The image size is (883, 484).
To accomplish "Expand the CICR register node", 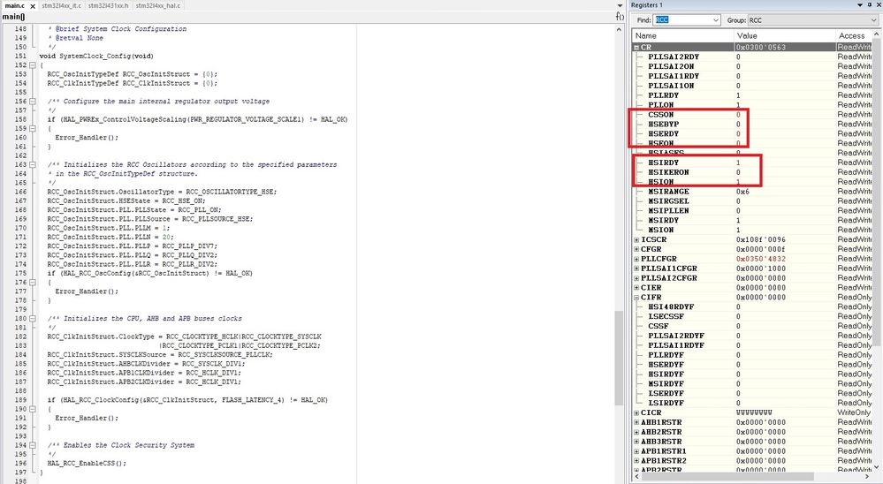I will click(636, 412).
